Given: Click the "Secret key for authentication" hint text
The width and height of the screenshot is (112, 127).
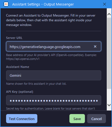Looking at the screenshot, I should pos(50,109).
